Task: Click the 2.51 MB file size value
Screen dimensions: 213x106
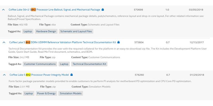Action: coord(25,87)
